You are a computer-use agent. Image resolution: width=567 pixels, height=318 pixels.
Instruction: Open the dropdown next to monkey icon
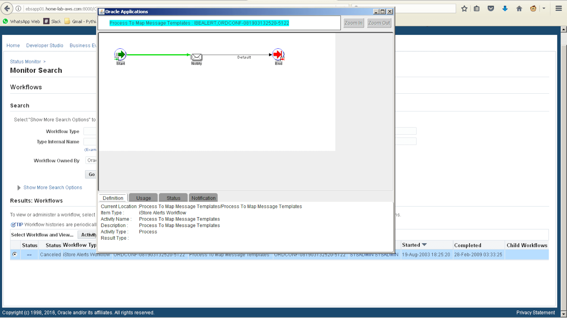[x=544, y=9]
